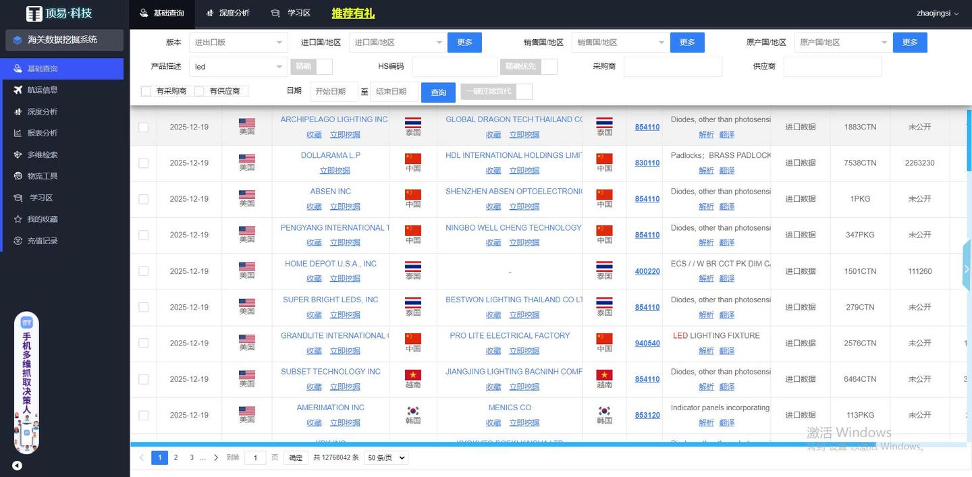Click the 确定 page jump button
Viewport: 972px width, 477px height.
point(296,457)
